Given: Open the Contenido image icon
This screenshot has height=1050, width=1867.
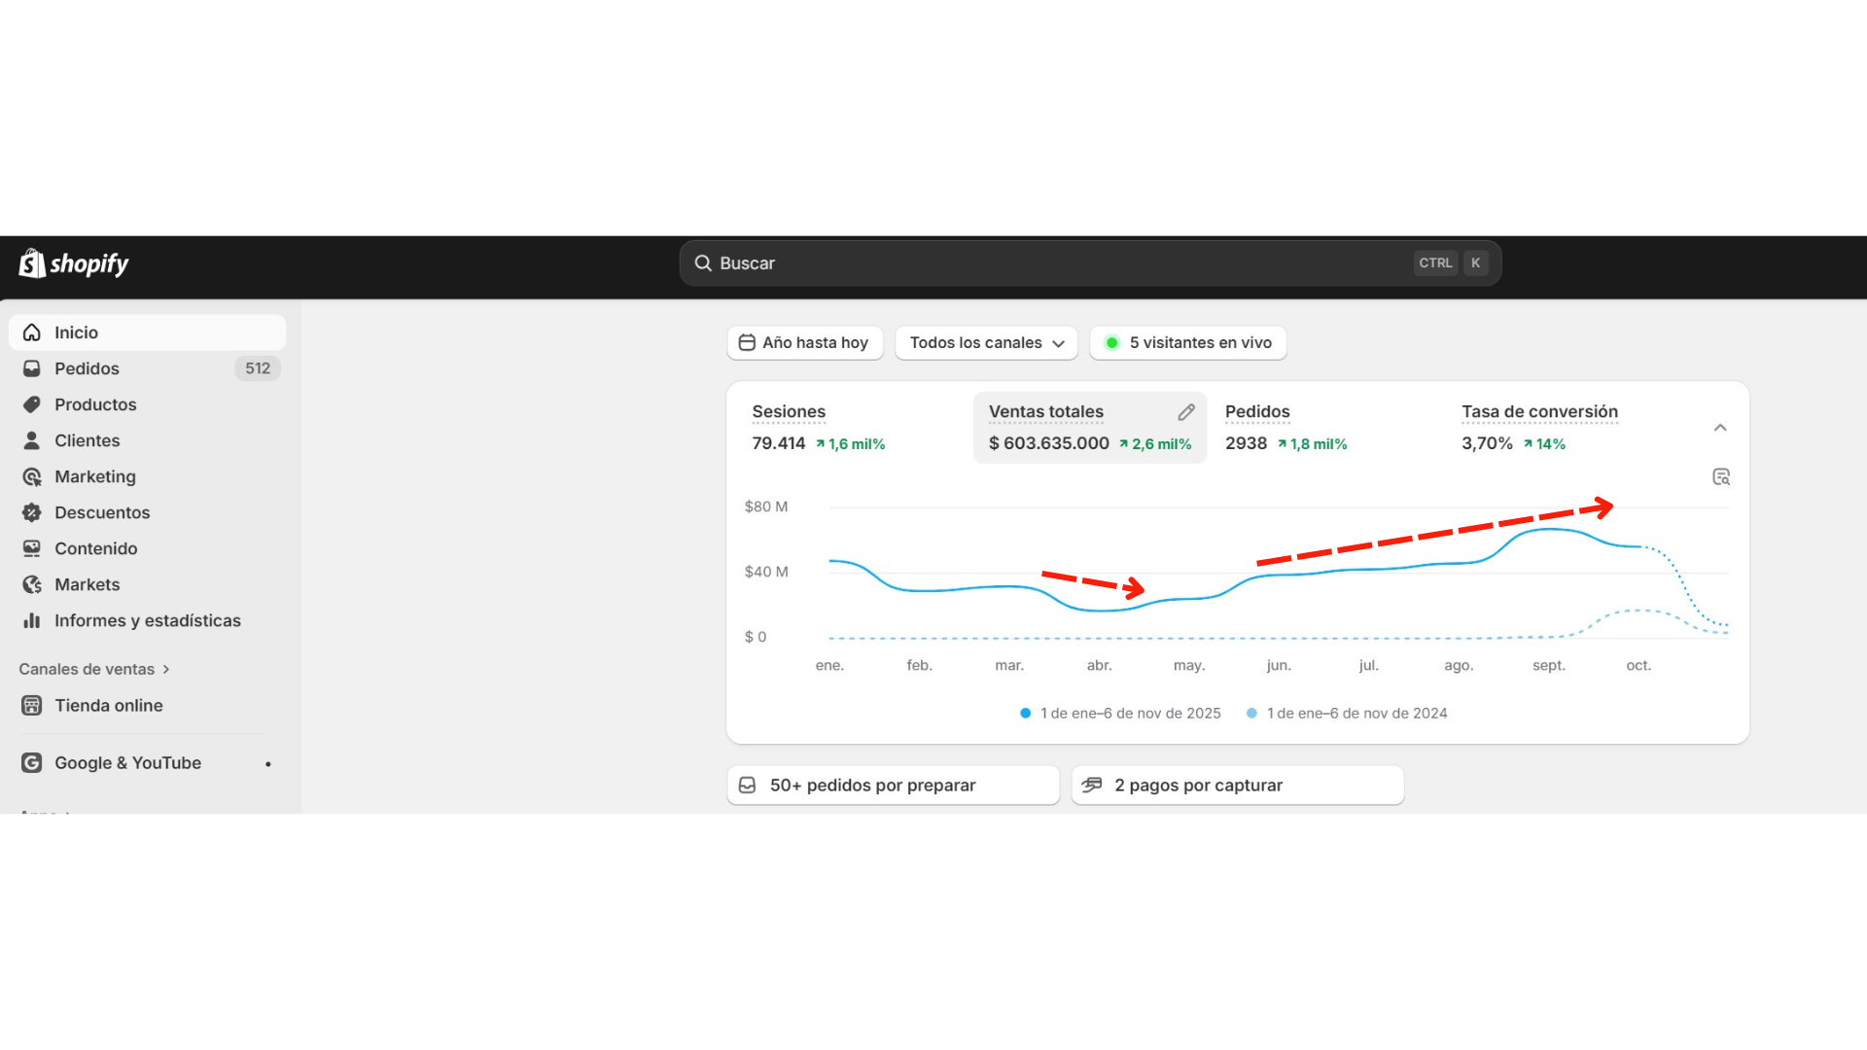Looking at the screenshot, I should tap(32, 548).
